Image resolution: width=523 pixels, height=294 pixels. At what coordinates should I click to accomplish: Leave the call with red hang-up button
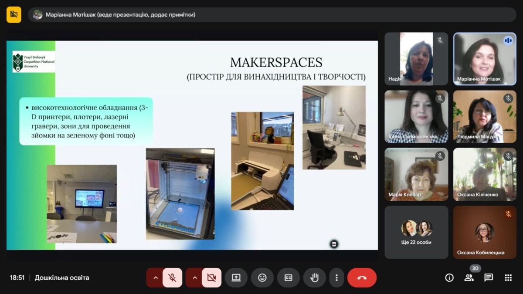(362, 277)
